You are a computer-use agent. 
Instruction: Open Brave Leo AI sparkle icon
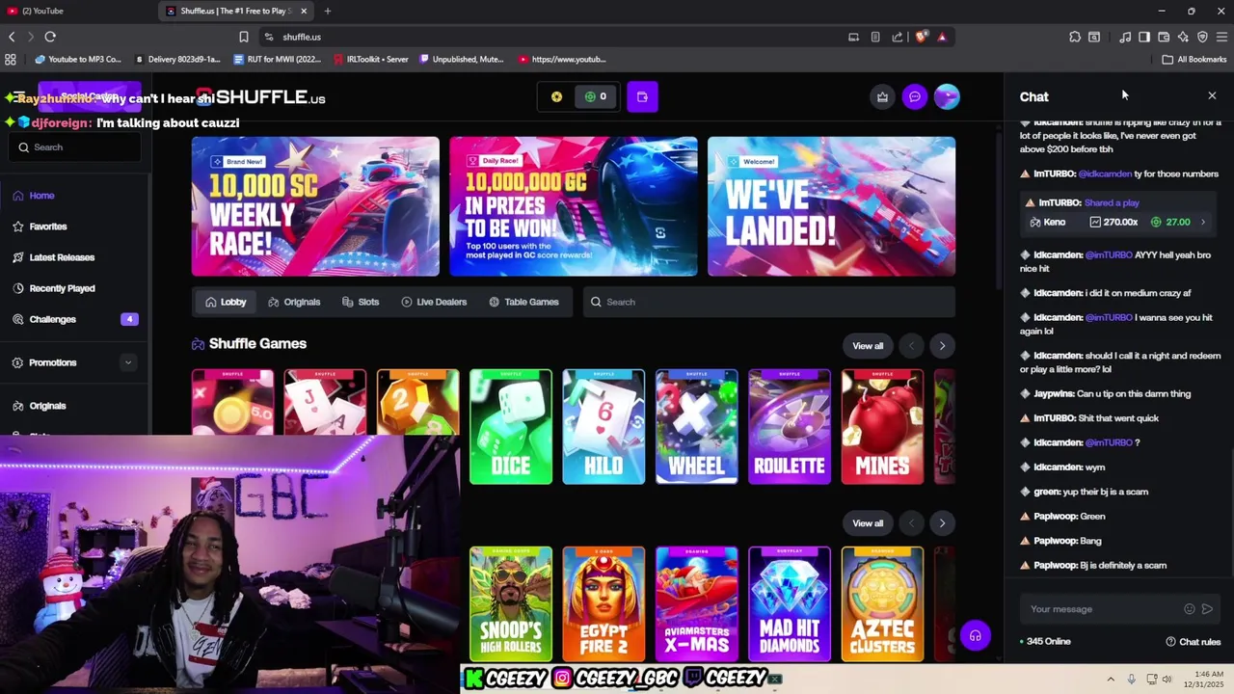click(1183, 37)
